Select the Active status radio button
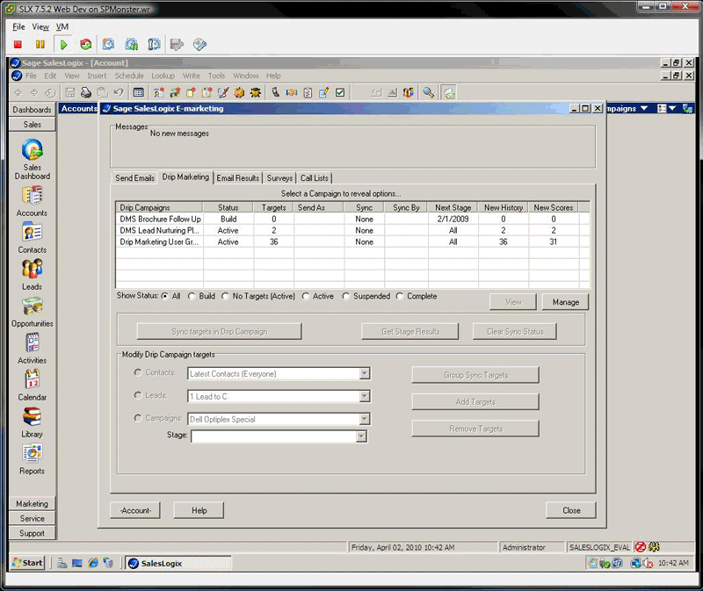This screenshot has width=703, height=591. click(x=305, y=296)
